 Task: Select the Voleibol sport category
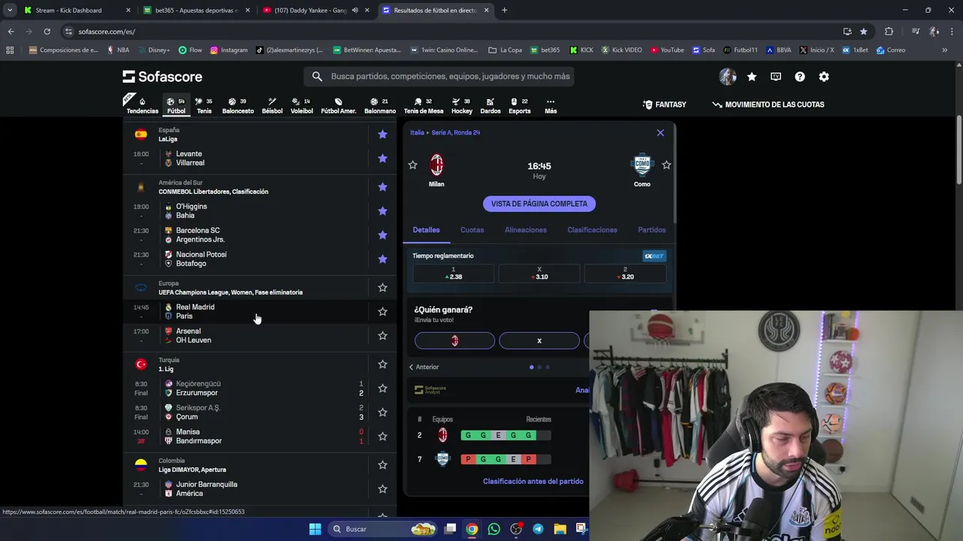(302, 105)
